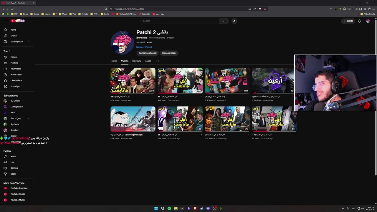Open Windows Start menu
The width and height of the screenshot is (377, 212).
156,208
